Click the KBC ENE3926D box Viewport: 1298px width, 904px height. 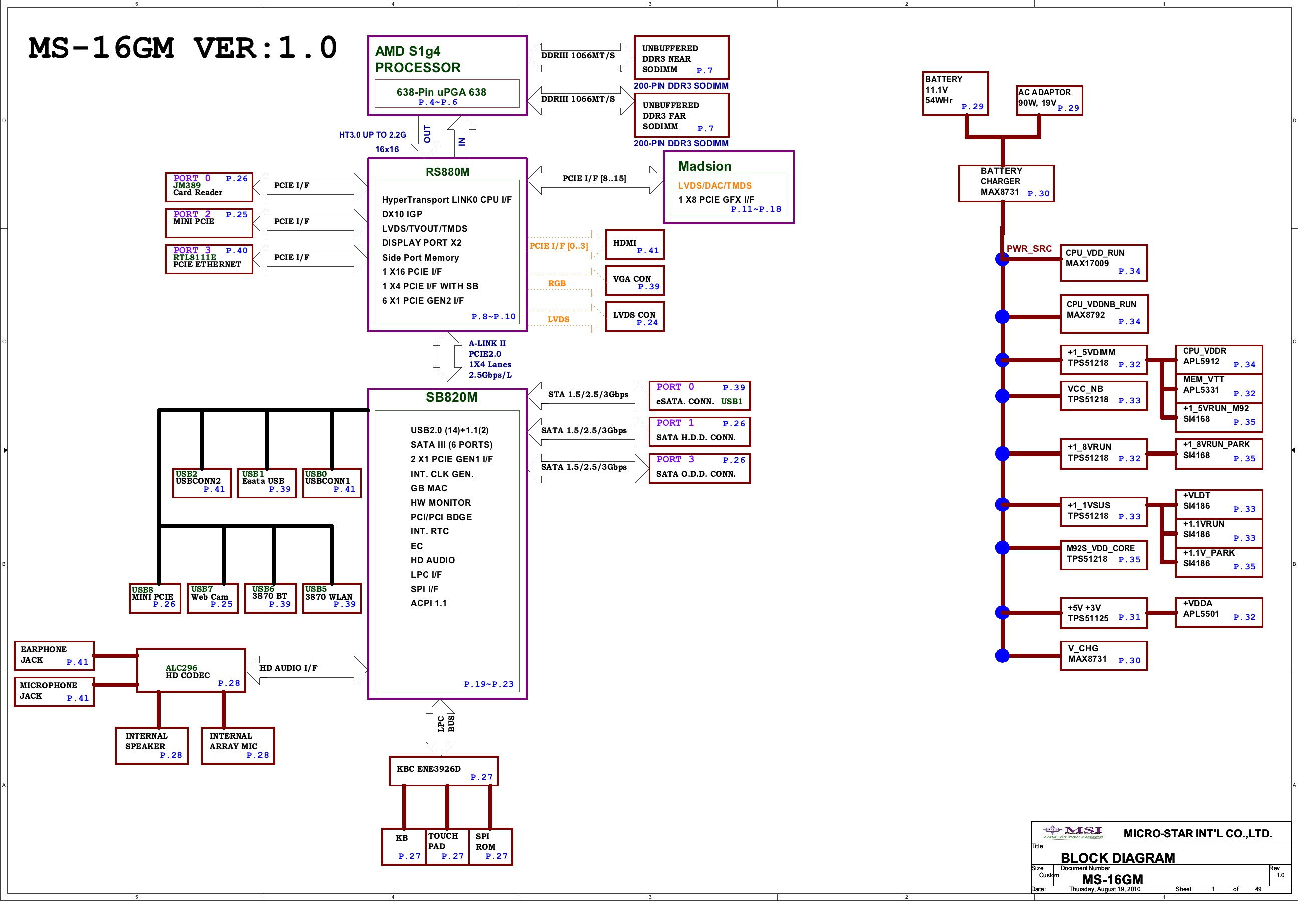click(444, 771)
